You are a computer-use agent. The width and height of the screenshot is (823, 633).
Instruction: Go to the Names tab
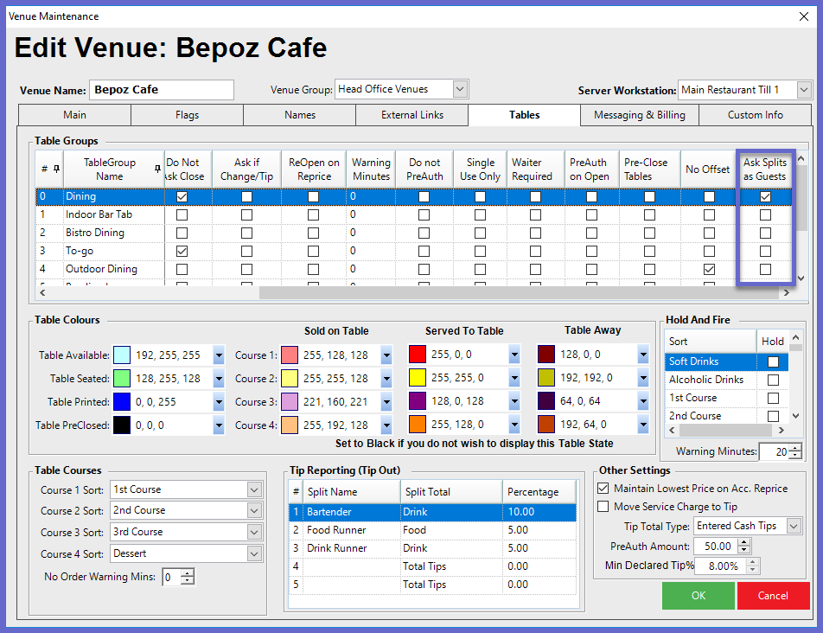[x=300, y=115]
